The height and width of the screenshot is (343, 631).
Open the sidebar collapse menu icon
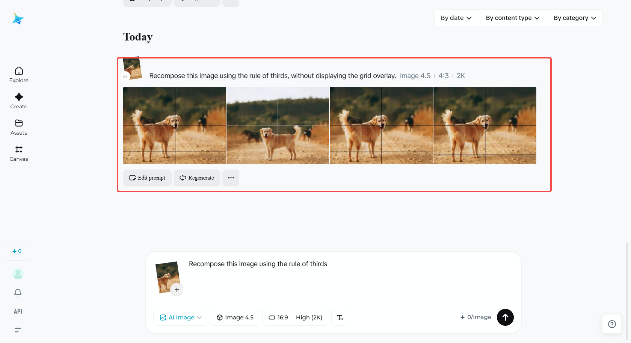[x=17, y=330]
